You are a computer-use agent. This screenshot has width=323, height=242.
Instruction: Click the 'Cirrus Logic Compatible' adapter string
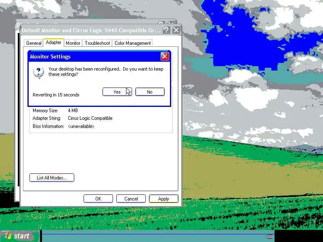pyautogui.click(x=90, y=118)
